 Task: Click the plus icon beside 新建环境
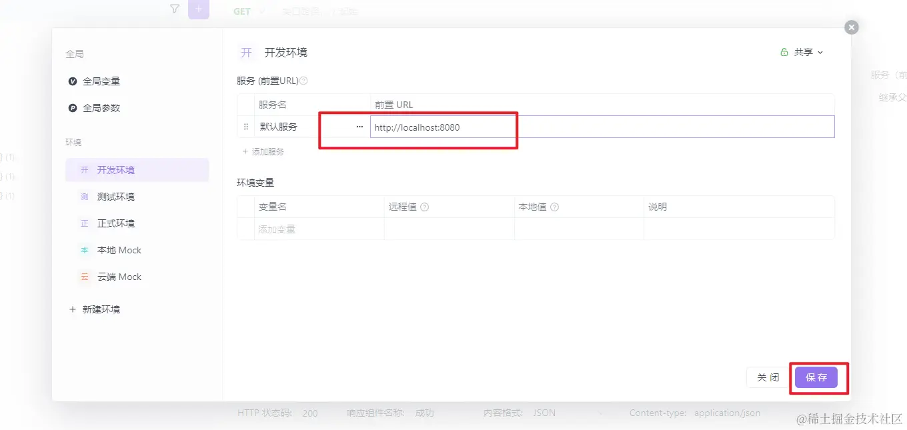(x=73, y=309)
